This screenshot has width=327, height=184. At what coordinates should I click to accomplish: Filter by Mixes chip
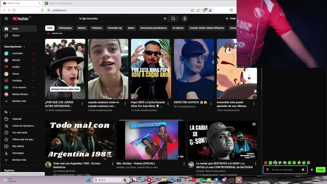131,28
